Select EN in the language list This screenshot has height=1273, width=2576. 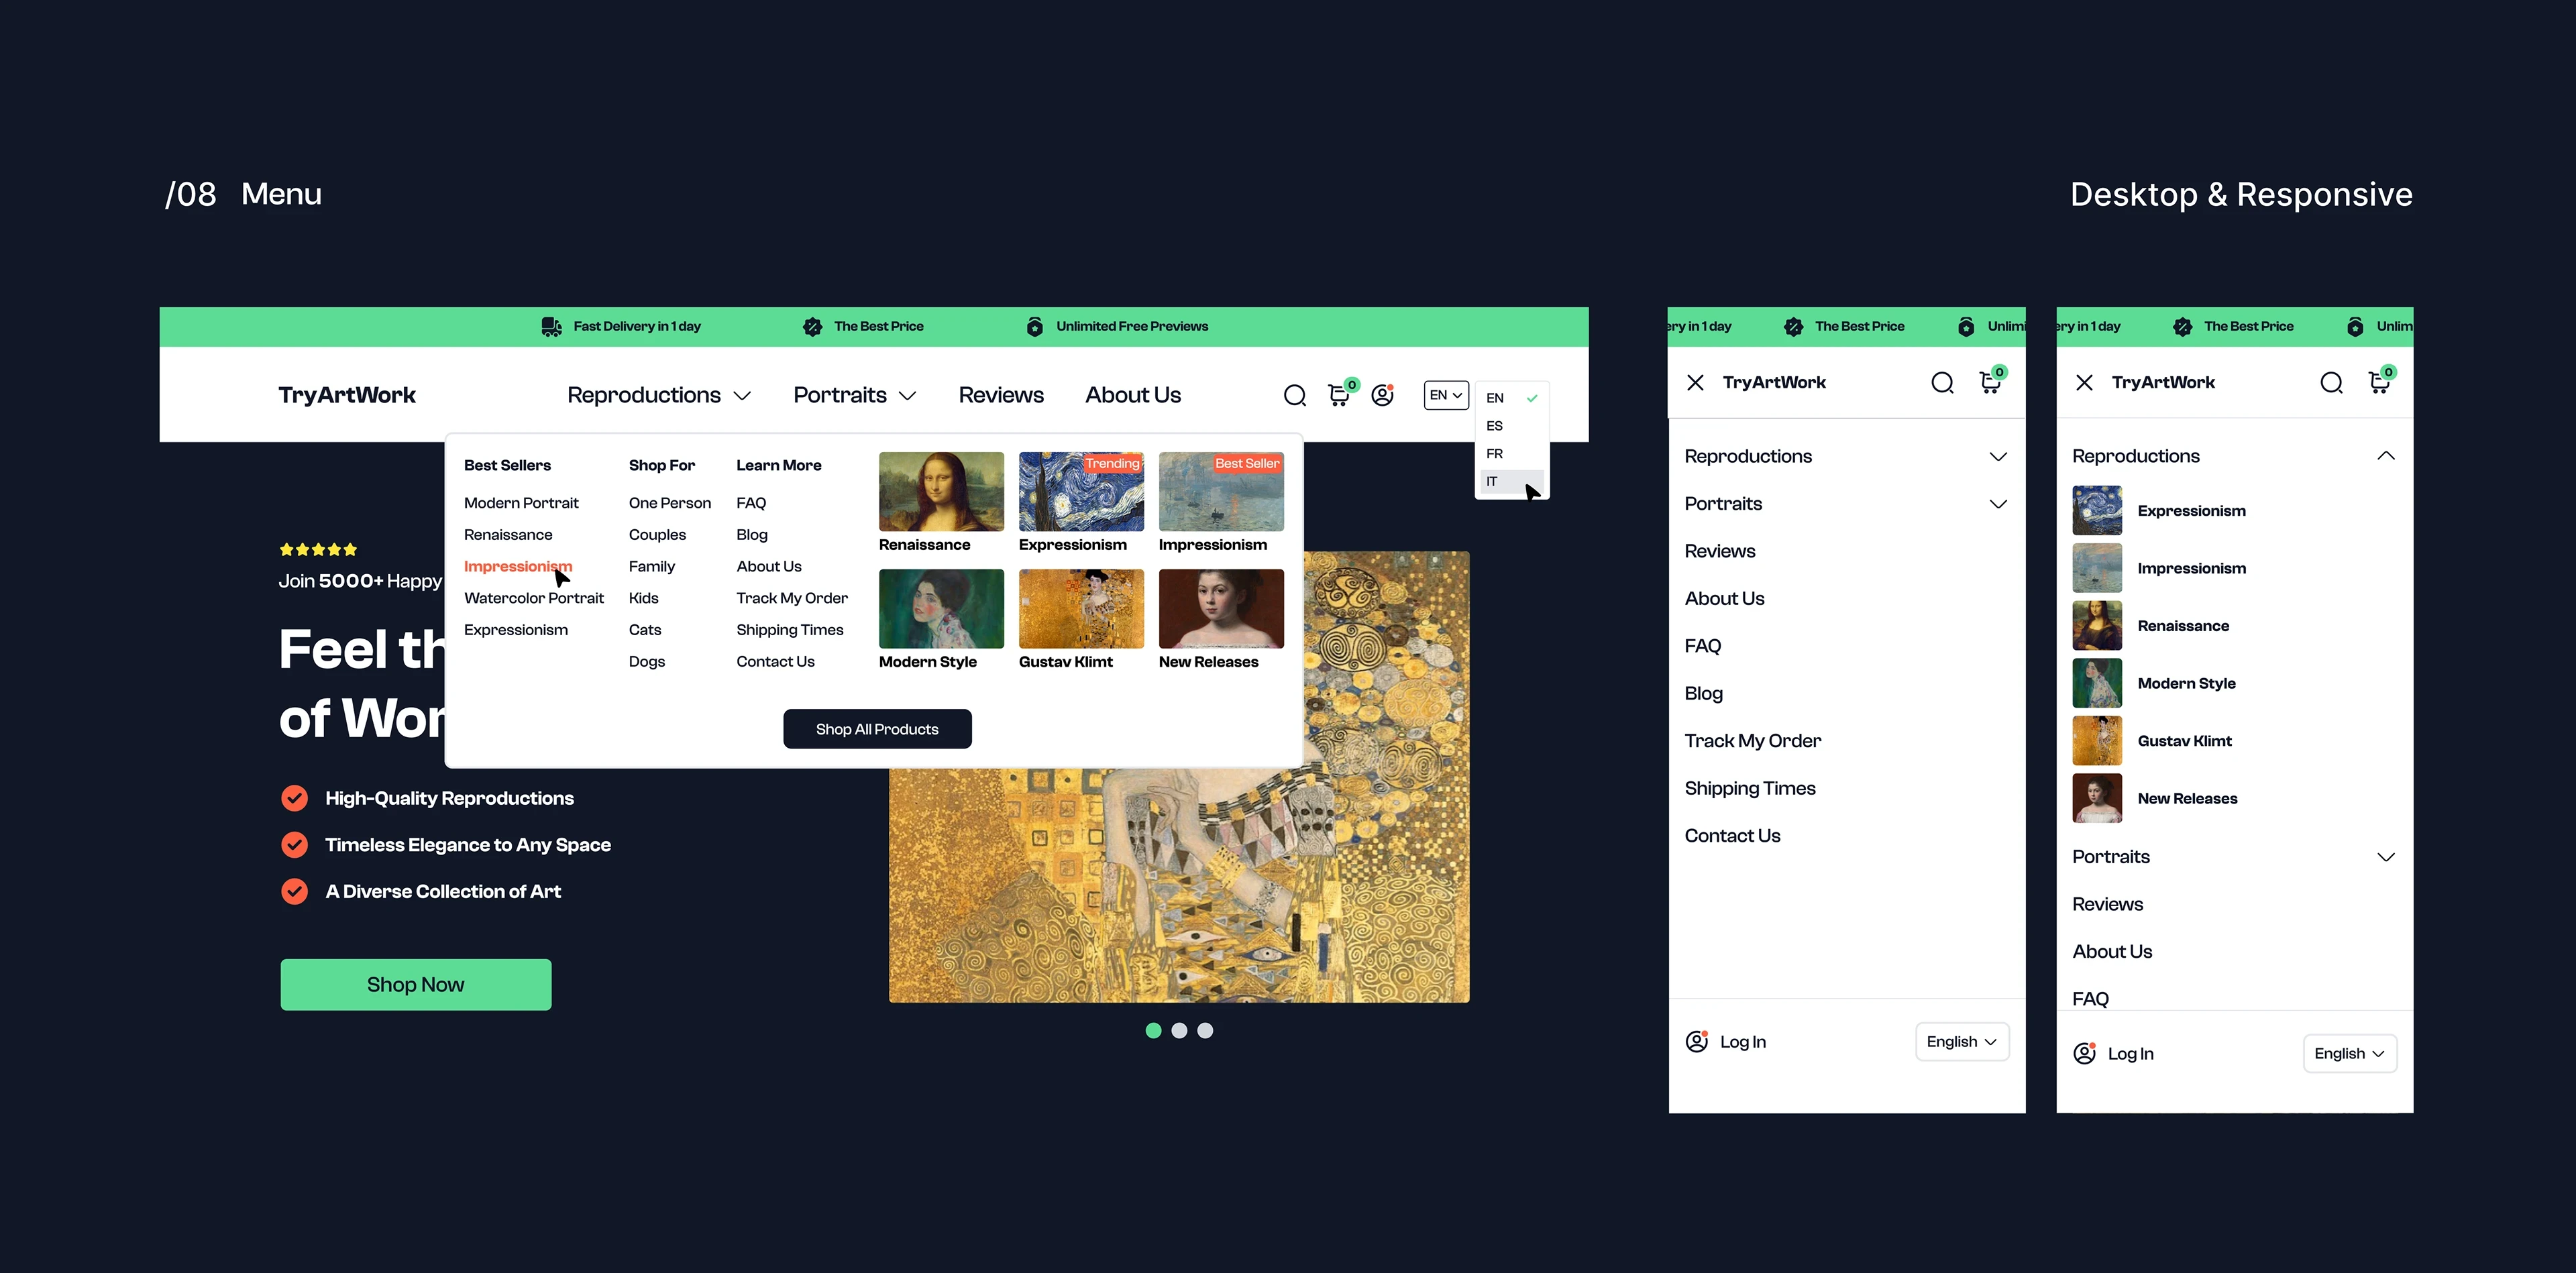1512,398
